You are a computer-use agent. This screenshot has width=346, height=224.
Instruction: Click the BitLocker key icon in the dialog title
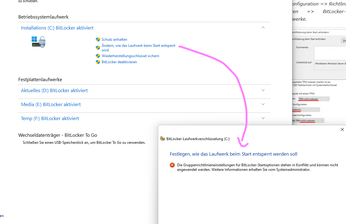[163, 139]
